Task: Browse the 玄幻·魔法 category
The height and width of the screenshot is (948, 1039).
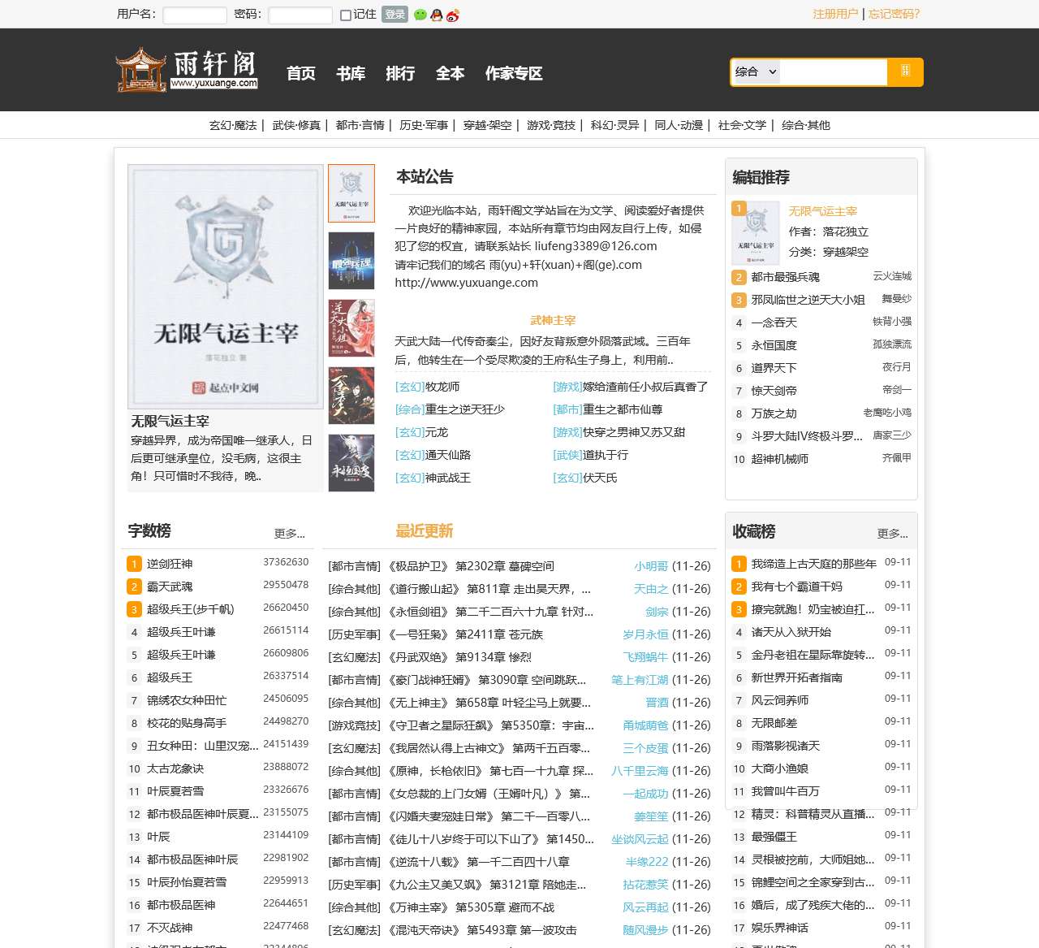Action: 233,125
